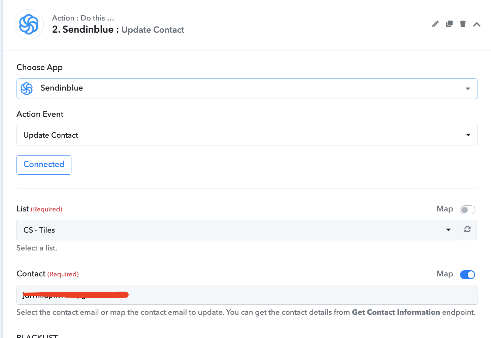Screen dimensions: 491x338
Task: Click the large Sendinblue logo in header
Action: [29, 24]
